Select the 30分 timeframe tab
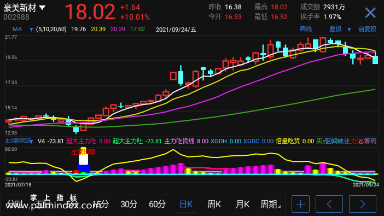384x216 pixels. tap(129, 204)
